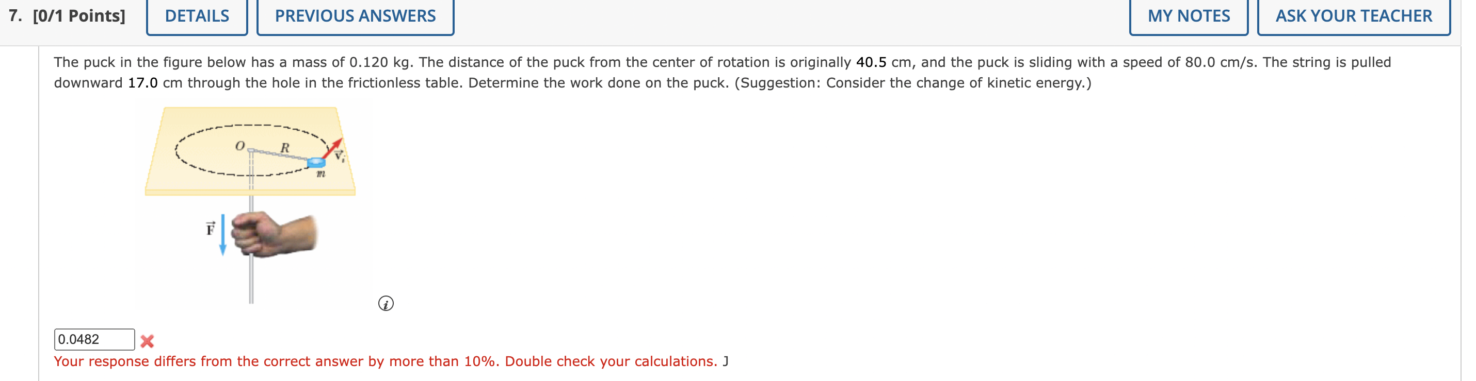Click the unit label J after error message

(726, 361)
